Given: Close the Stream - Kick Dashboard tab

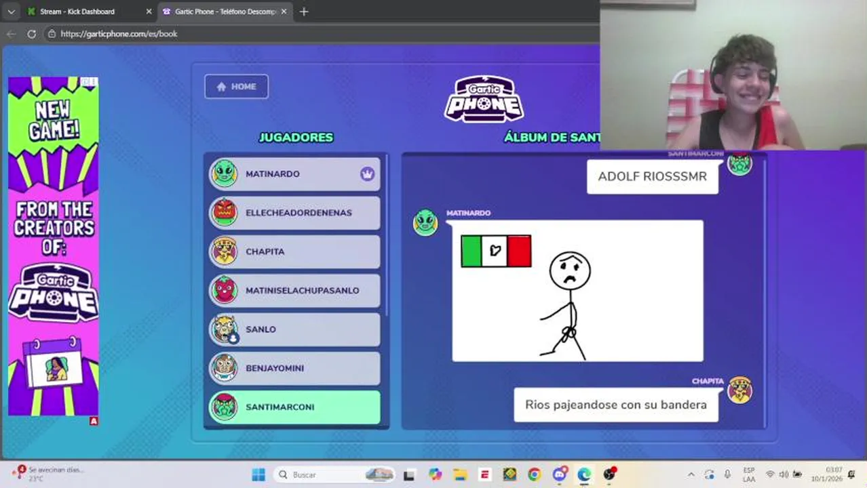Looking at the screenshot, I should [x=149, y=12].
